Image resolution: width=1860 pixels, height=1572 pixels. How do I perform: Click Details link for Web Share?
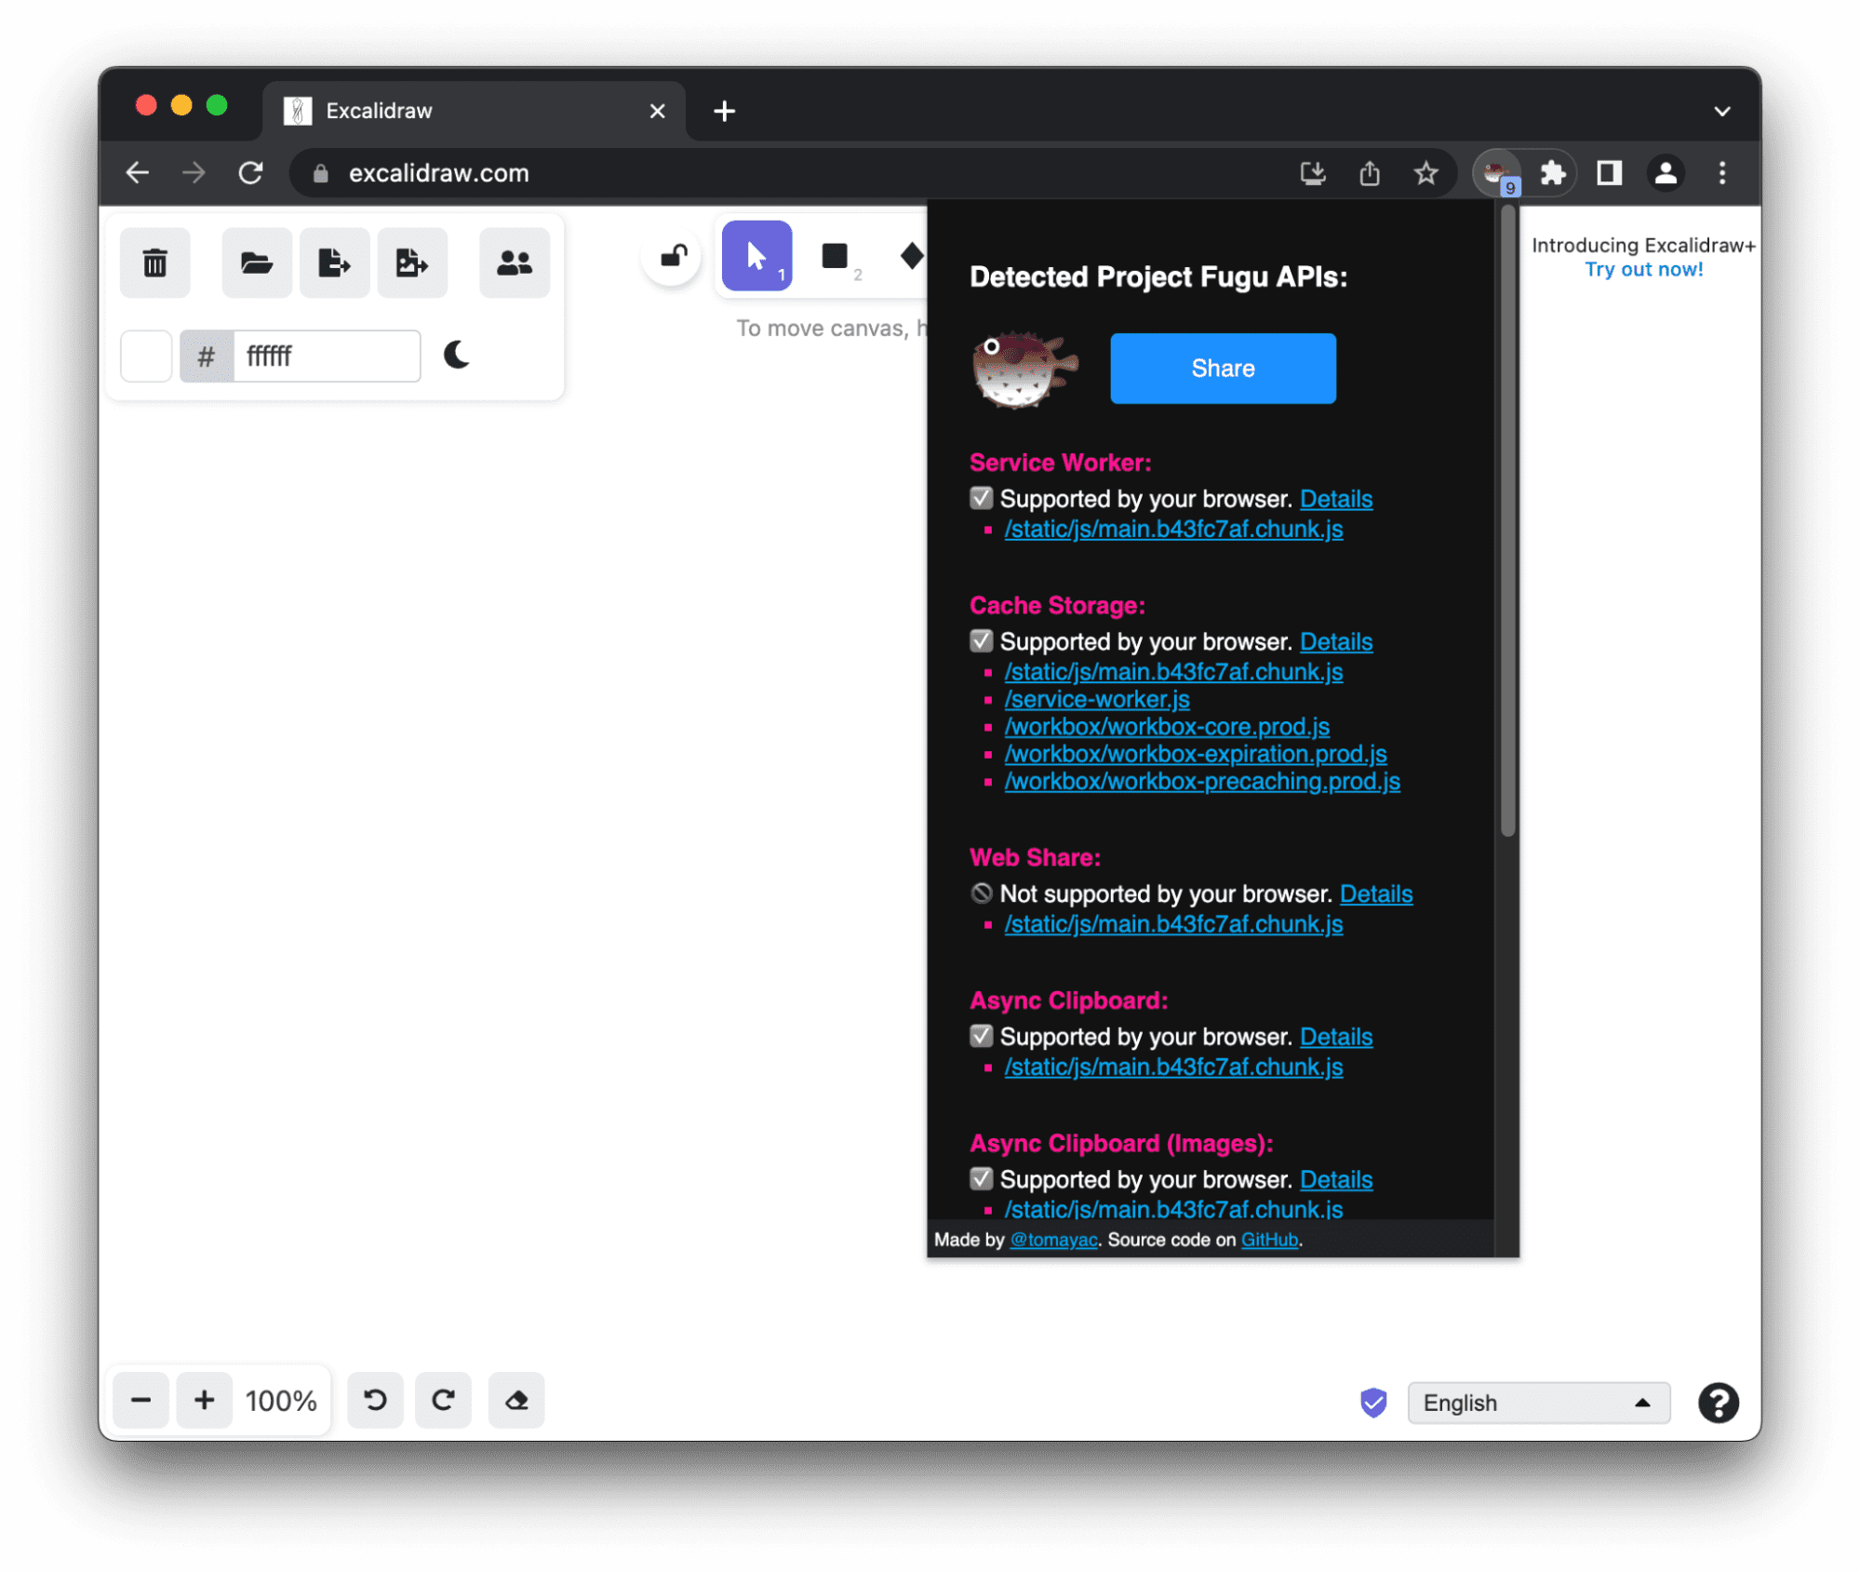1375,892
